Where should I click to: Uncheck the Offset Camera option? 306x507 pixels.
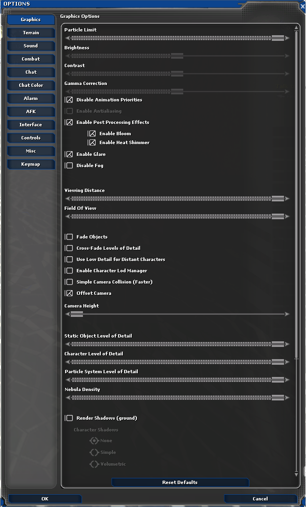click(69, 293)
